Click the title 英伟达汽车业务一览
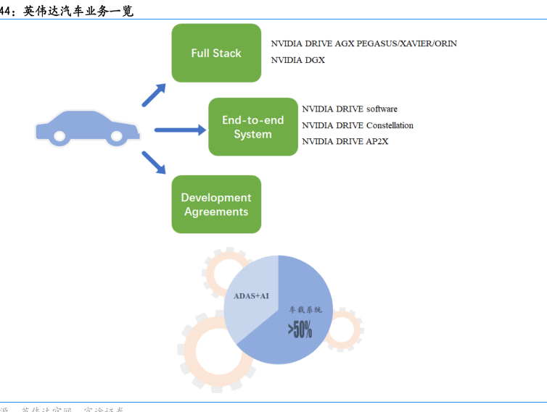This screenshot has width=547, height=412. coord(78,11)
